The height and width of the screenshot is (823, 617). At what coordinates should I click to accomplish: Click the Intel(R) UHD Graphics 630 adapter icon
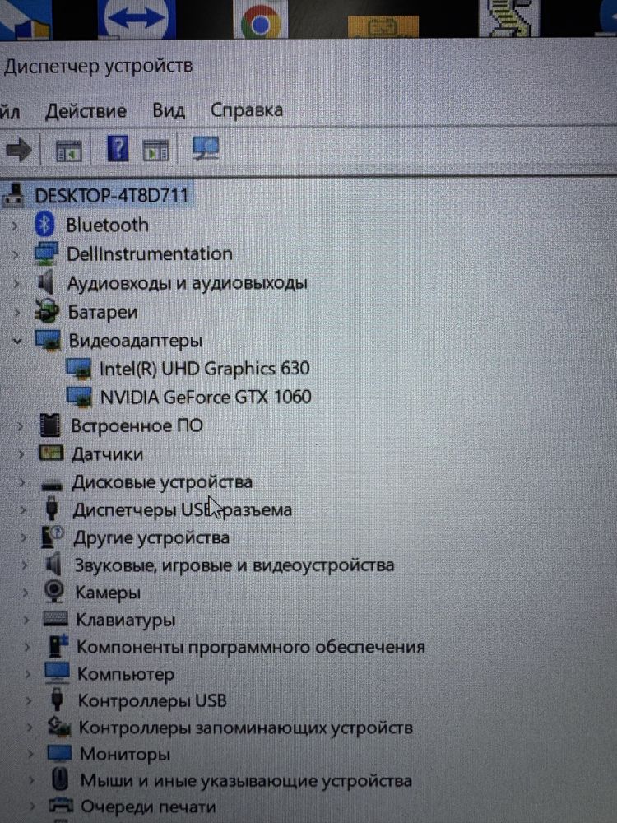click(79, 369)
